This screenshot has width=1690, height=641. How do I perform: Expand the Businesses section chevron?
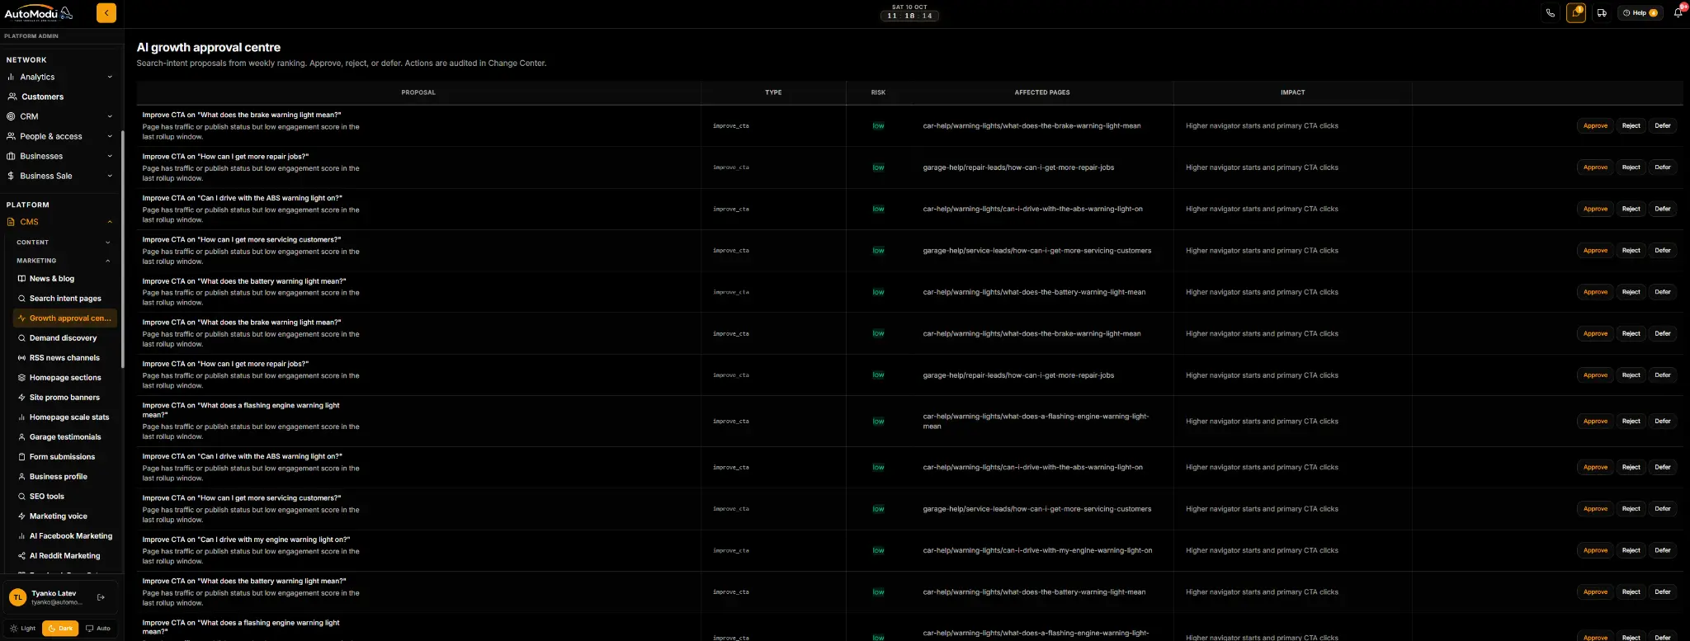(110, 156)
